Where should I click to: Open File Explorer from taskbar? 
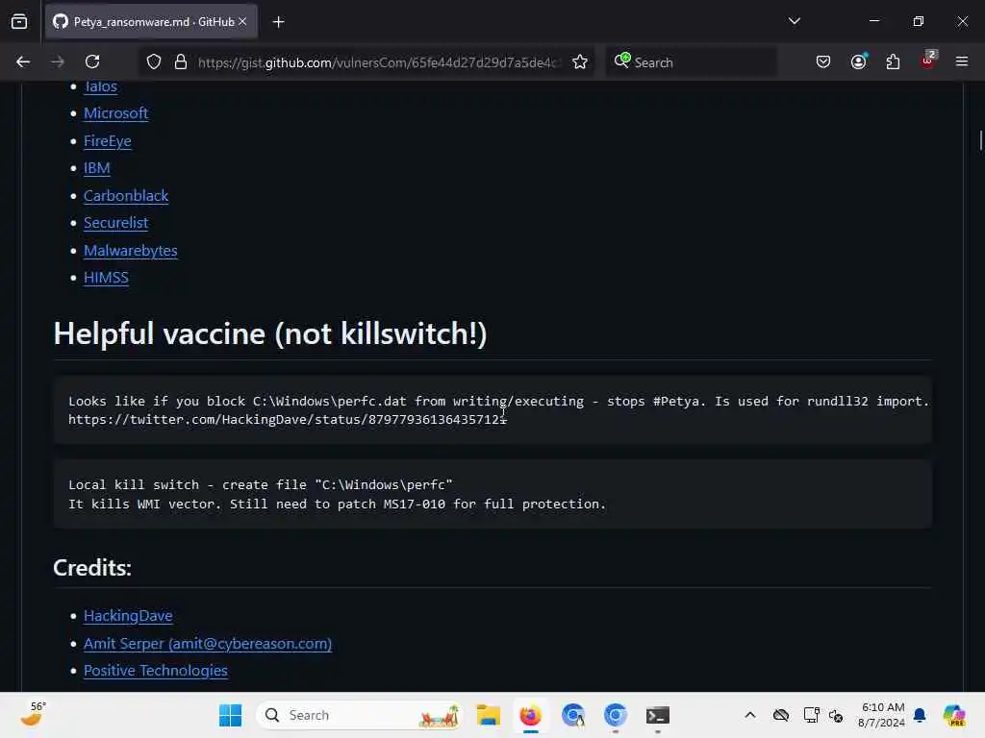coord(488,715)
